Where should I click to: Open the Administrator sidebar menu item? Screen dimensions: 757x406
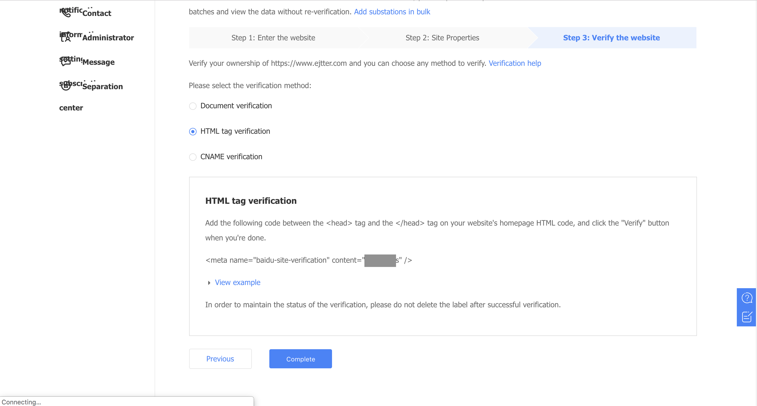[x=108, y=38]
